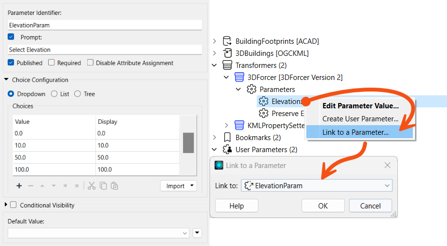Click the Transformers stack icon

click(227, 65)
